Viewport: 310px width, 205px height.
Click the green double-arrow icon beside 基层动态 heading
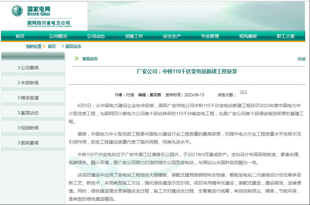click(77, 59)
